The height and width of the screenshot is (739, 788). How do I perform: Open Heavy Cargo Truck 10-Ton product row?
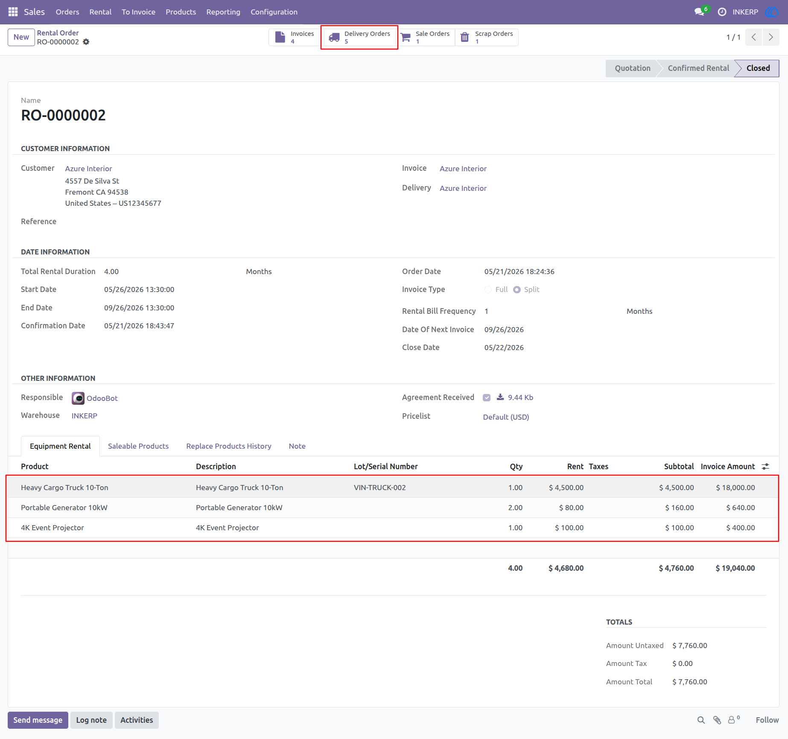[393, 488]
